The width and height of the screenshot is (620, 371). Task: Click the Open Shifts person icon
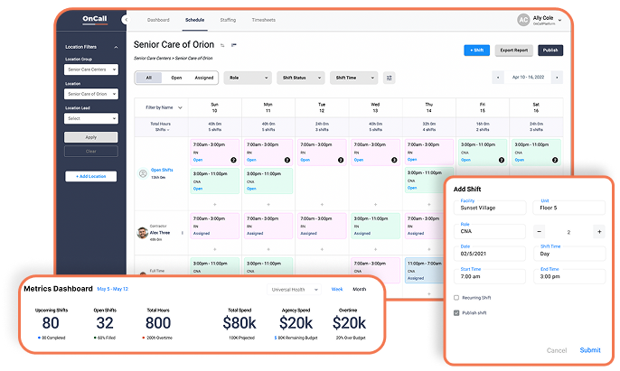point(142,172)
